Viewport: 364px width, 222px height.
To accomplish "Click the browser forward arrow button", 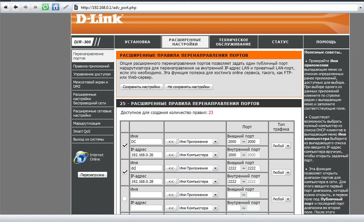I will pos(25,7).
